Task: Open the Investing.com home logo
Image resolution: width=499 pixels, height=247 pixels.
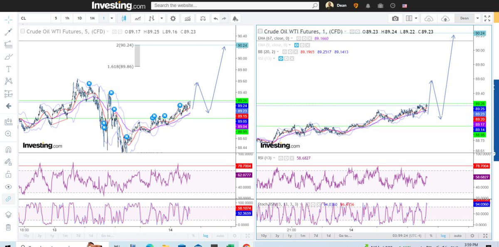Action: 119,5
